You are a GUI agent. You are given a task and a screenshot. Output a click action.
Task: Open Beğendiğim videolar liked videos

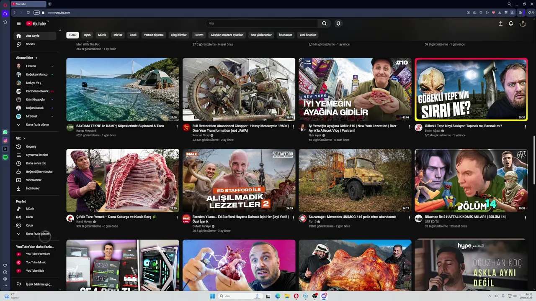coord(35,171)
